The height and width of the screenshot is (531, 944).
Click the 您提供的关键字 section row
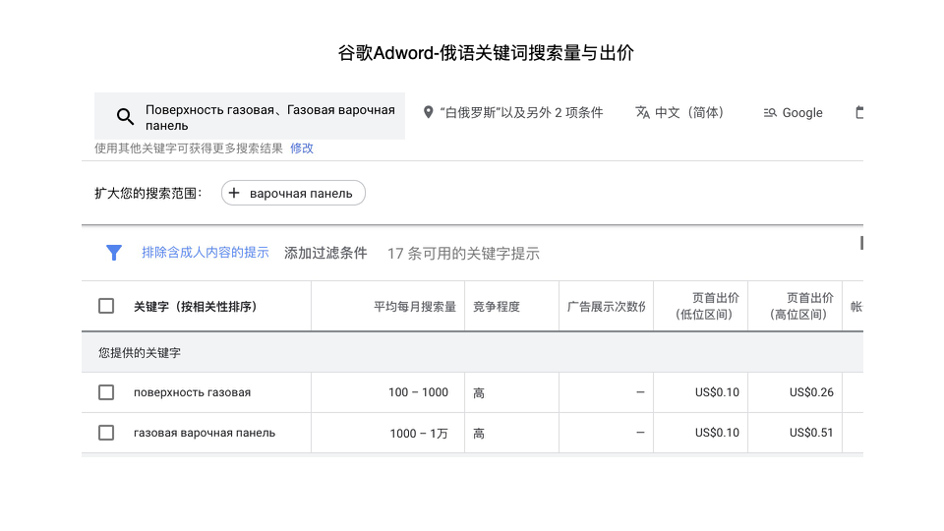(x=473, y=352)
